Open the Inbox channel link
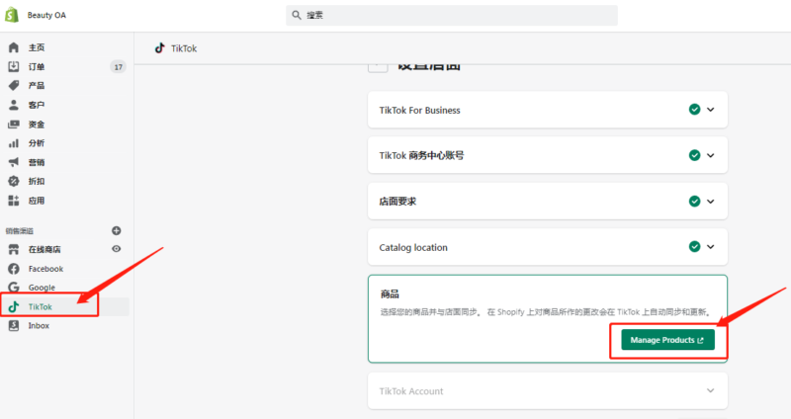Image resolution: width=791 pixels, height=419 pixels. click(39, 325)
